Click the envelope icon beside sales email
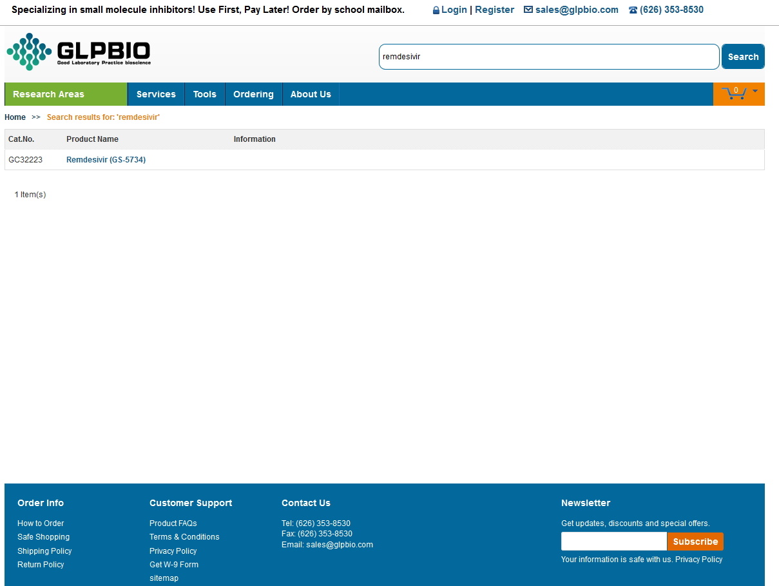The width and height of the screenshot is (779, 586). click(528, 10)
